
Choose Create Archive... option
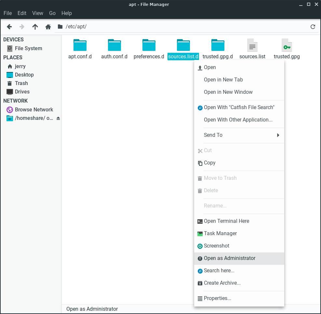(222, 283)
